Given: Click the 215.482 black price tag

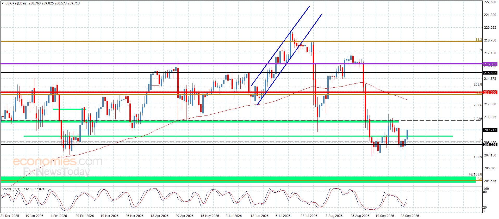Looking at the screenshot, I should 490,73.
